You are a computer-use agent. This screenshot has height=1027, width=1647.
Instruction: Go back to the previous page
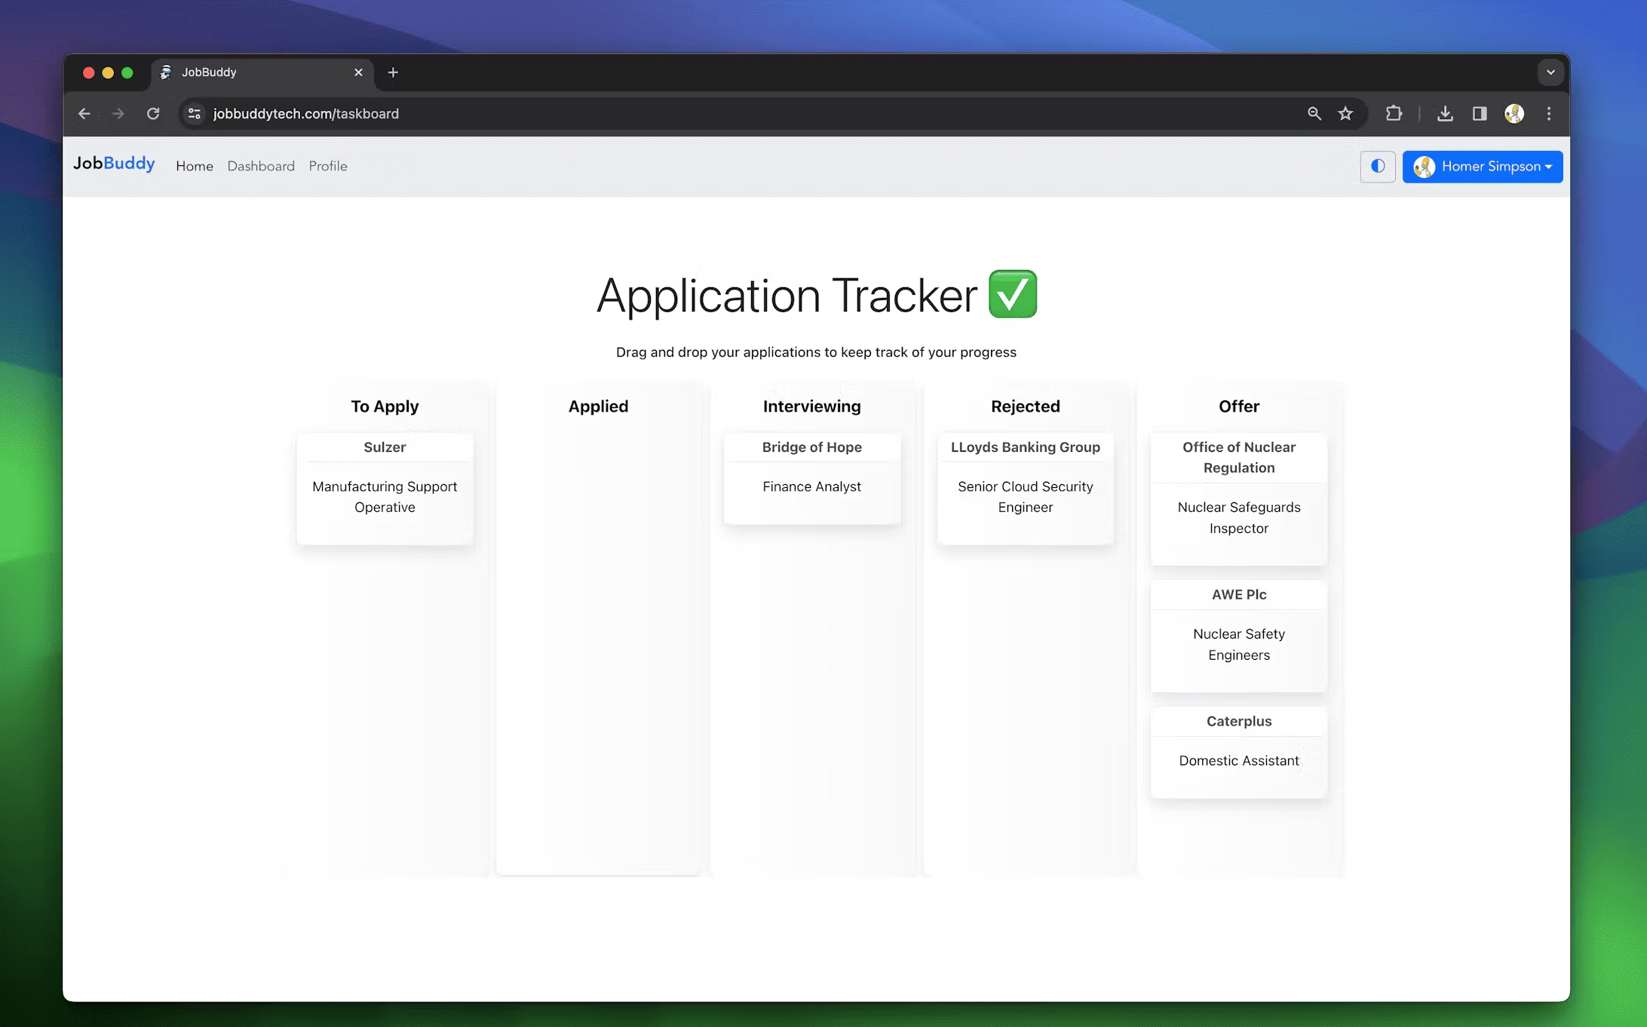coord(84,114)
